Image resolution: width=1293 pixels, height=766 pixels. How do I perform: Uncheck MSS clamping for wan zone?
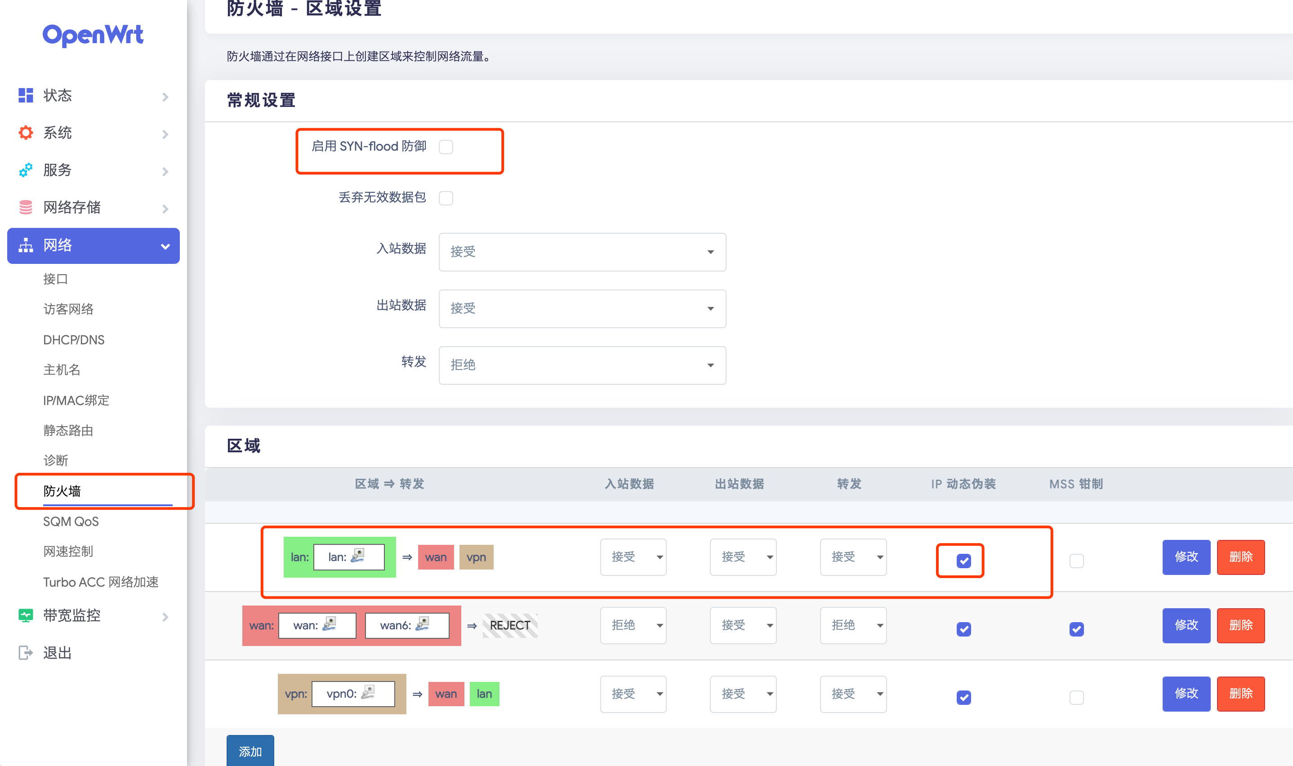[x=1076, y=629]
